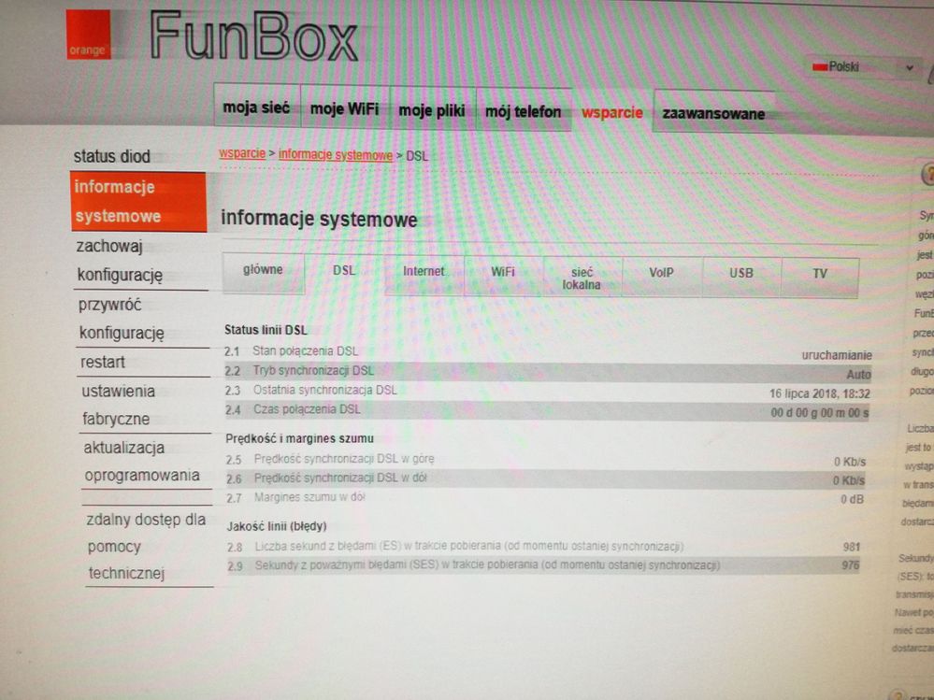Open the mój telefon menu
The image size is (934, 700).
tap(524, 111)
